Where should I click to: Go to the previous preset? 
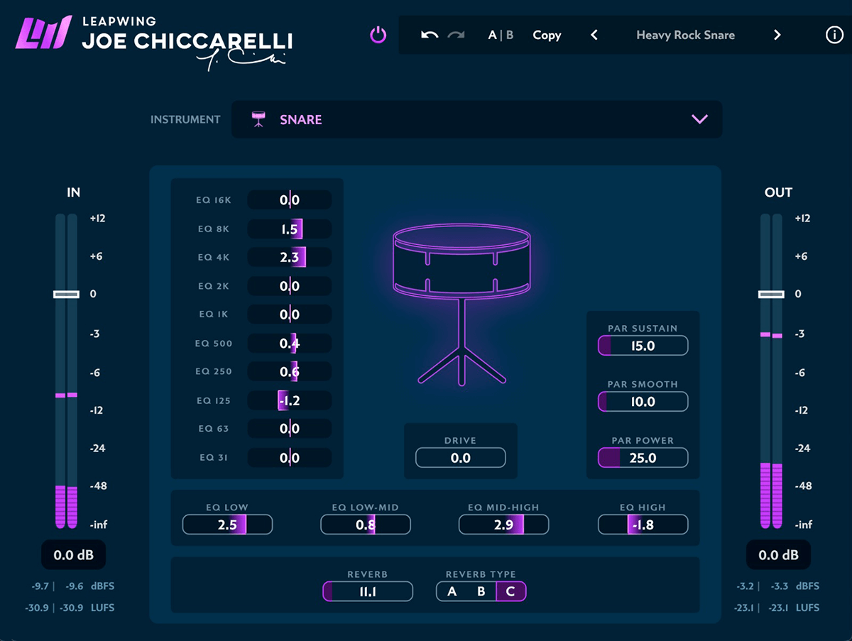594,35
